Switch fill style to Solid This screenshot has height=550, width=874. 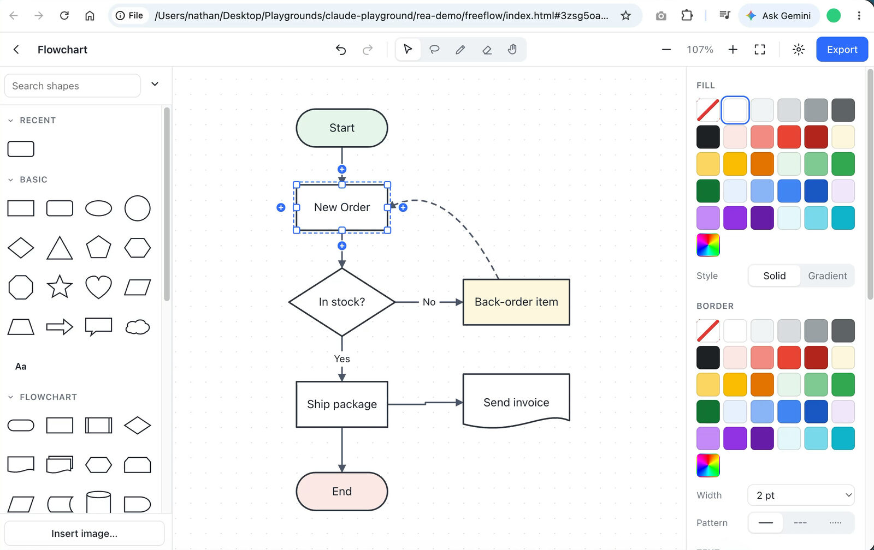coord(775,276)
